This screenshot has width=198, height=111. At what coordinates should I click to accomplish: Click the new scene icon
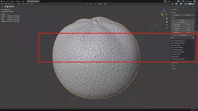pos(178,1)
